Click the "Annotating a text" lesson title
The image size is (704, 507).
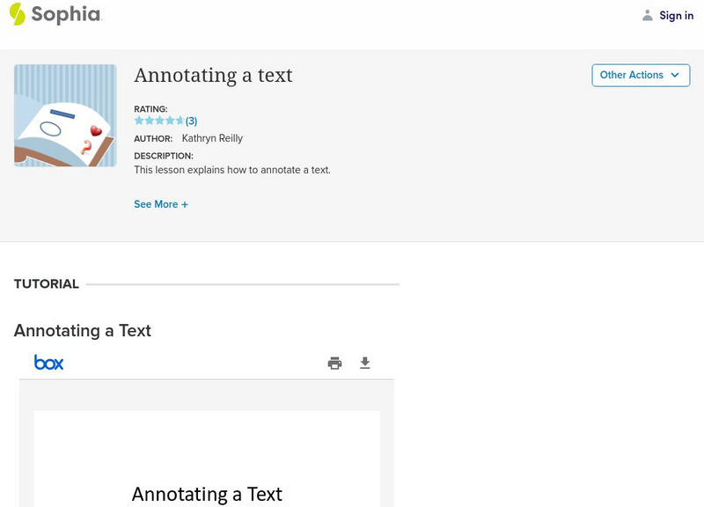(213, 76)
